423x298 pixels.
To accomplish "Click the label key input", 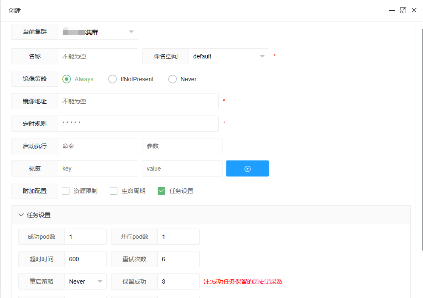I will tap(98, 168).
